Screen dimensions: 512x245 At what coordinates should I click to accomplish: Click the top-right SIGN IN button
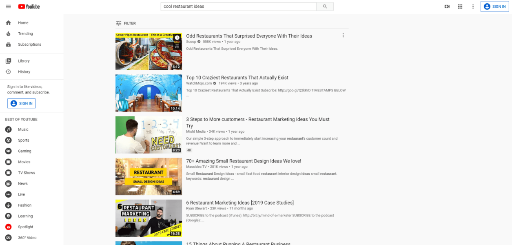[x=494, y=7]
